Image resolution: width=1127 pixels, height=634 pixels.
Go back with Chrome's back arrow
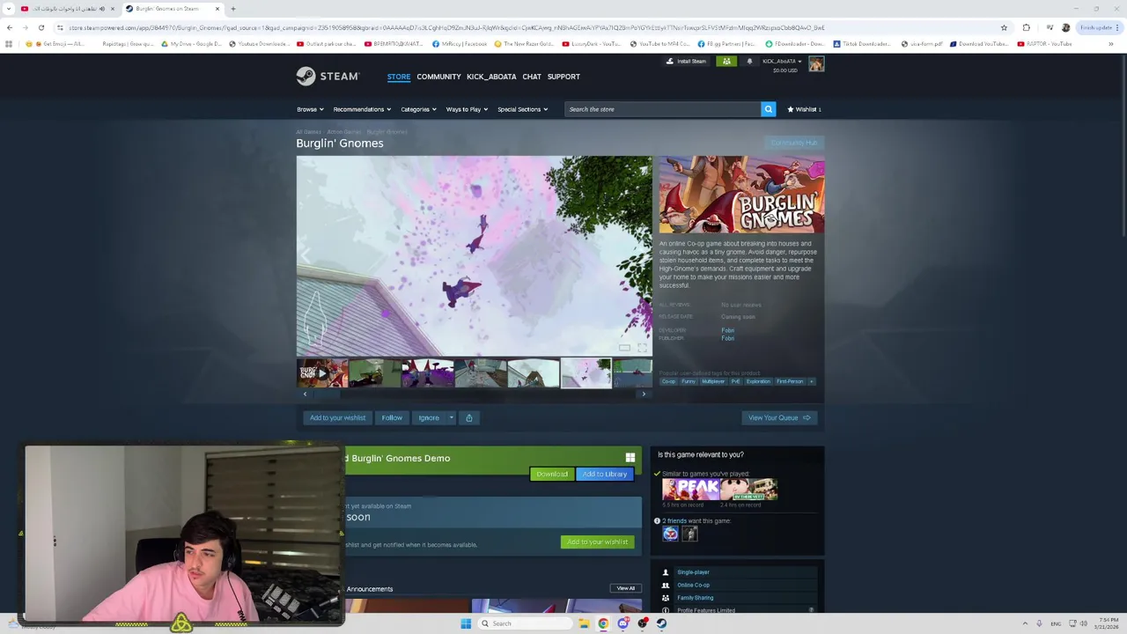[10, 27]
